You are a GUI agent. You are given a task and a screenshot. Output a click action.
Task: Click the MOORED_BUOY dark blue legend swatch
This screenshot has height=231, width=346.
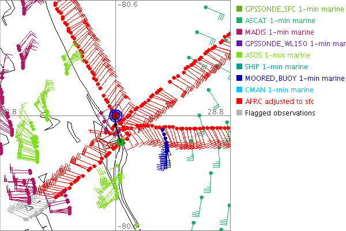(239, 78)
